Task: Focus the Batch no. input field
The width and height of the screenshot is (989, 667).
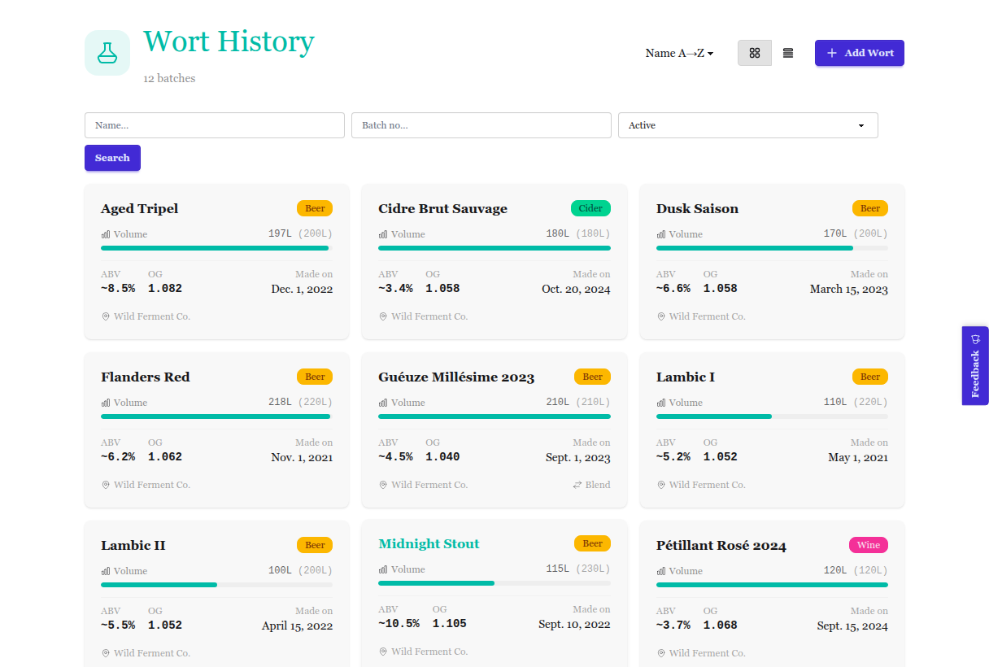Action: pos(481,125)
